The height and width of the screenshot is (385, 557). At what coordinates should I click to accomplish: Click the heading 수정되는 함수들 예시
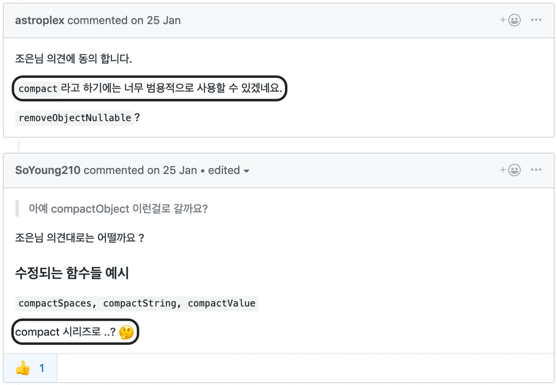(x=72, y=273)
